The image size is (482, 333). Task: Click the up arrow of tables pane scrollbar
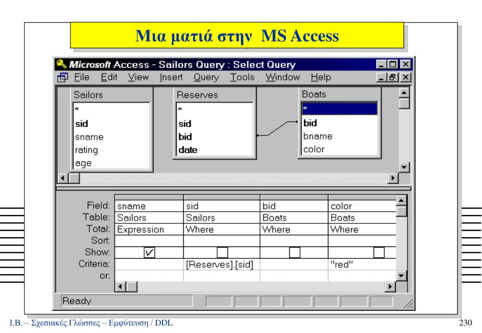[404, 92]
